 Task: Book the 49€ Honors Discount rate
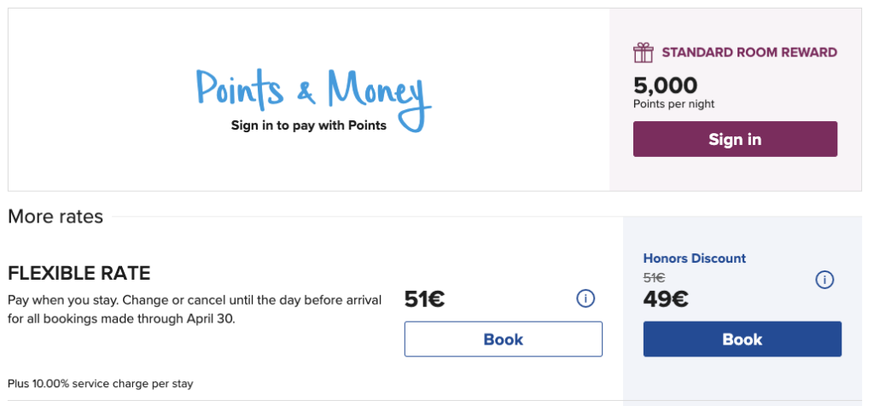pos(742,339)
